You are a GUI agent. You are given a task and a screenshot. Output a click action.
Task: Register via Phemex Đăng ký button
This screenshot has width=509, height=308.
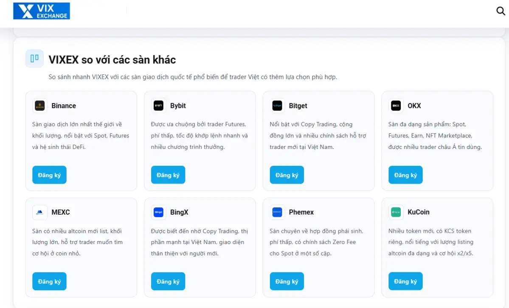(287, 281)
